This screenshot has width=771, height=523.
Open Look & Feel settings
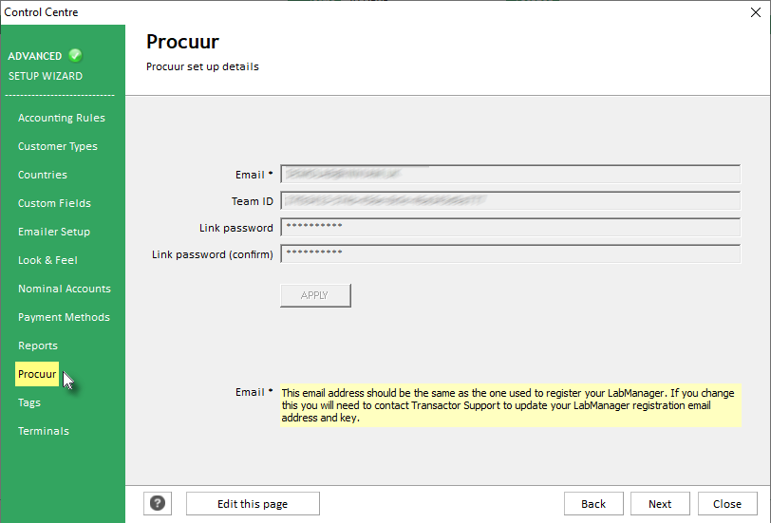[x=47, y=260]
